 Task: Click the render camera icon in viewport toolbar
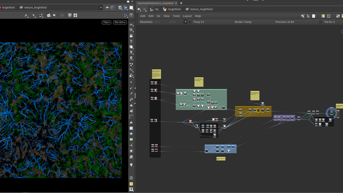pyautogui.click(x=48, y=15)
